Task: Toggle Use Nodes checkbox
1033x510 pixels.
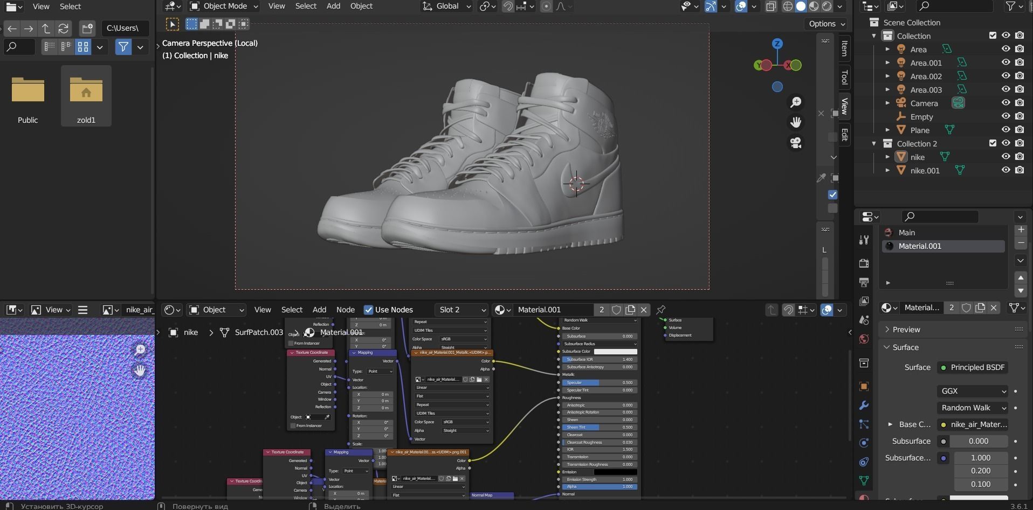Action: [x=368, y=310]
